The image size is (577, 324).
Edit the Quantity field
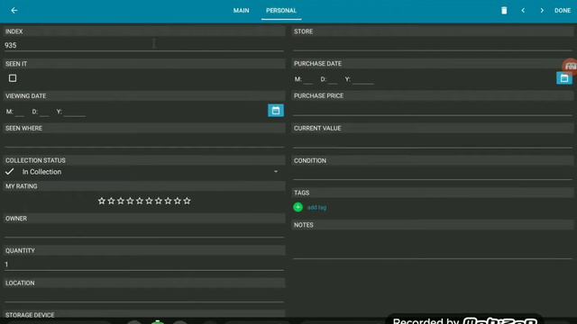tap(143, 264)
